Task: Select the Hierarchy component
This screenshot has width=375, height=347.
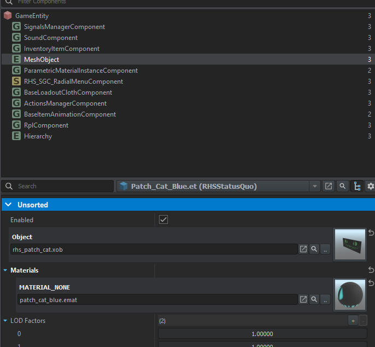Action: click(x=38, y=136)
